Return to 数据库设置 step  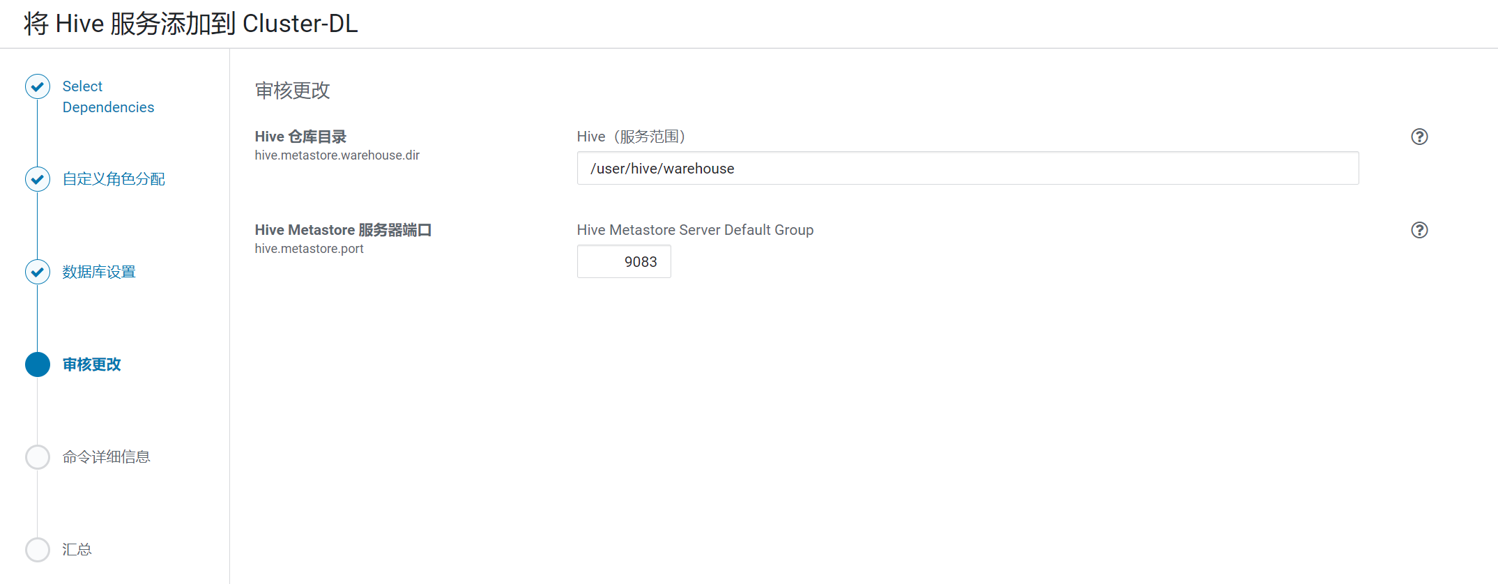99,272
